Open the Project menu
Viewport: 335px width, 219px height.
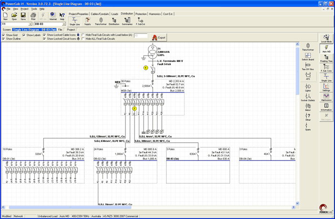click(x=24, y=9)
